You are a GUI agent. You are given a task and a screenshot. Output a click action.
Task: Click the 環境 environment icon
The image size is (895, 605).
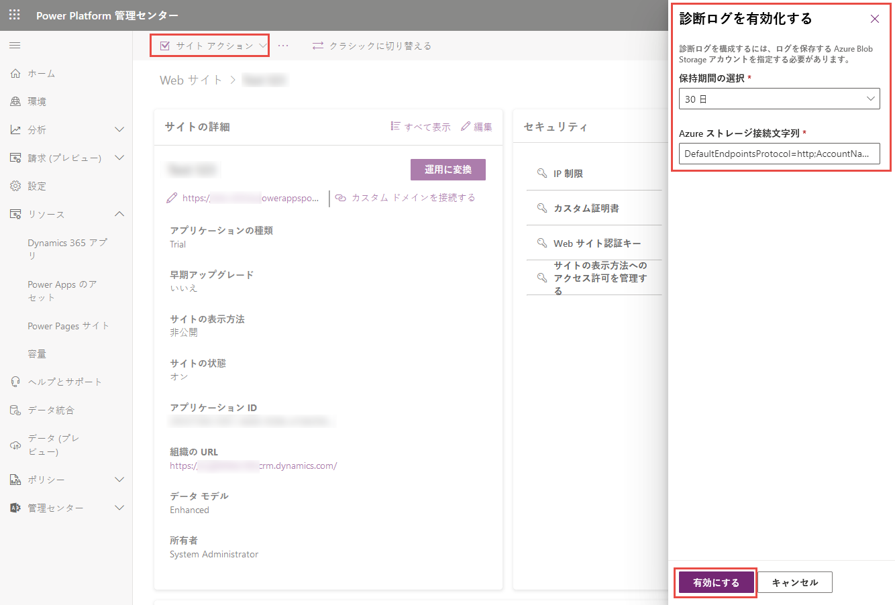coord(15,101)
